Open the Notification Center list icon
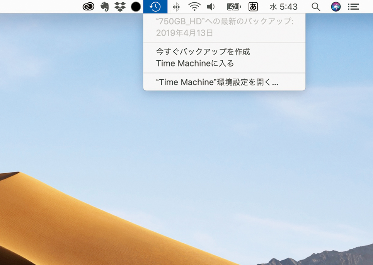373x265 pixels. [353, 7]
